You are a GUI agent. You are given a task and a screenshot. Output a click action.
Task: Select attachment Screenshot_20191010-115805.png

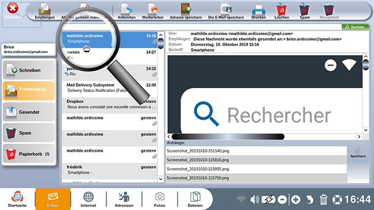point(256,169)
